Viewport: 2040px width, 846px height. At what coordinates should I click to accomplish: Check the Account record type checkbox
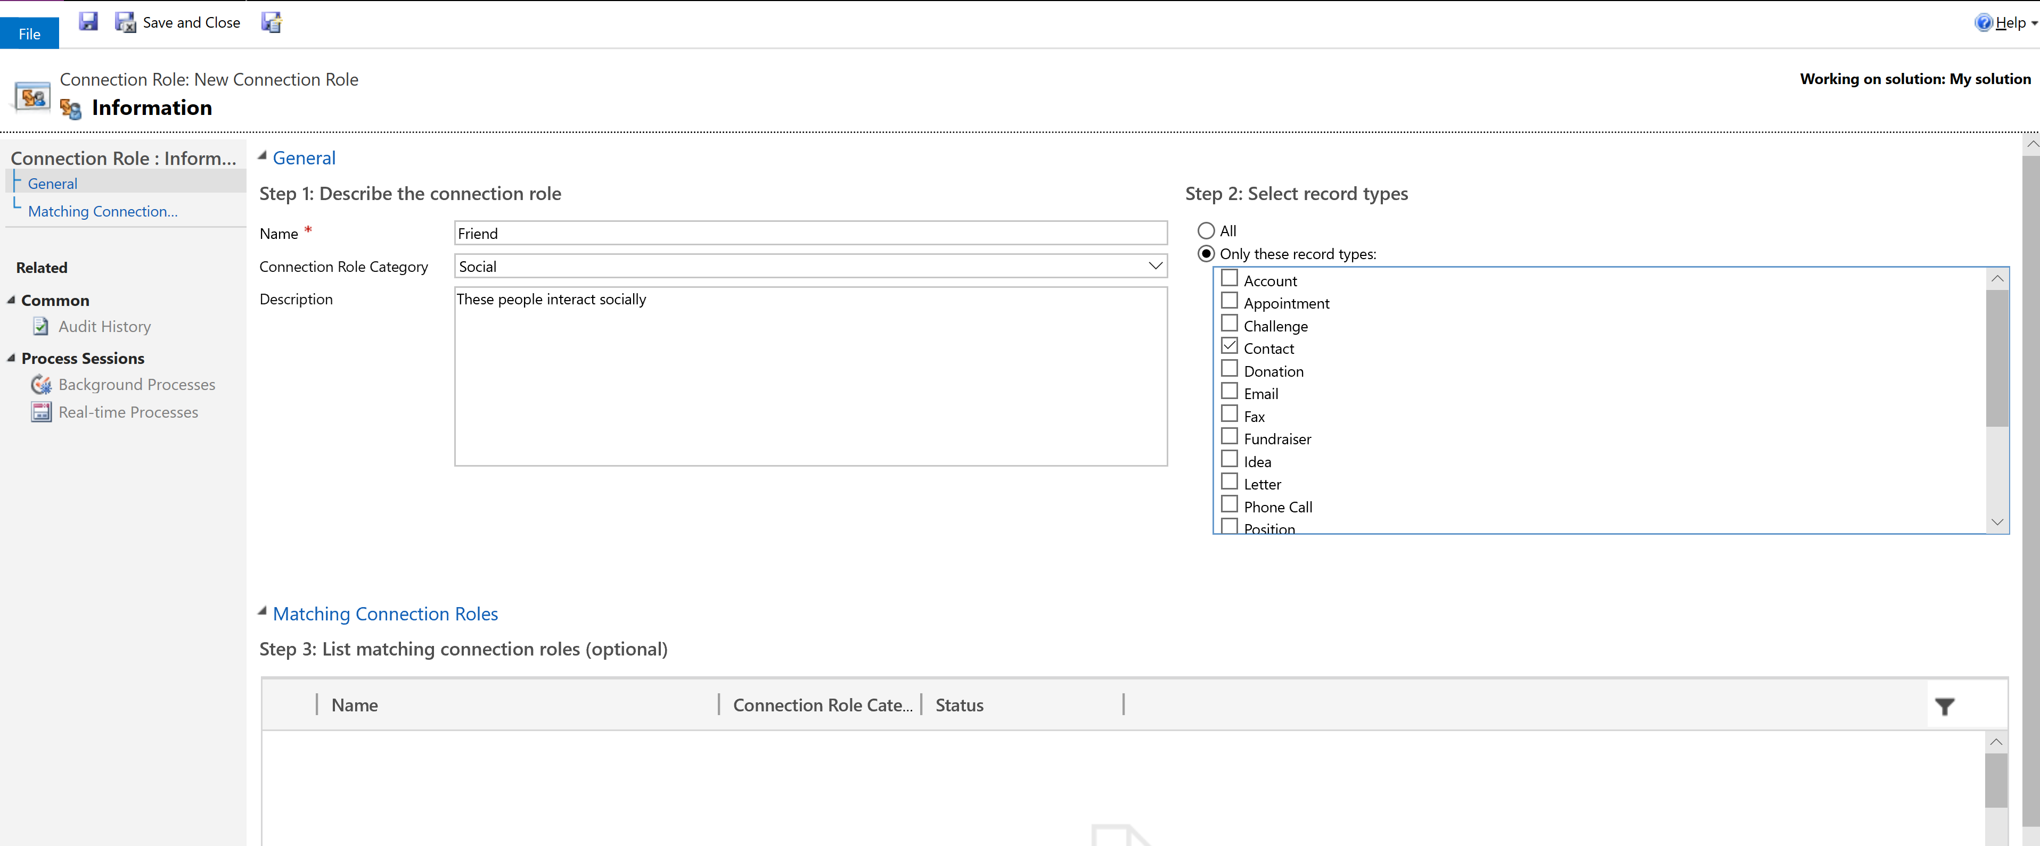[1228, 278]
